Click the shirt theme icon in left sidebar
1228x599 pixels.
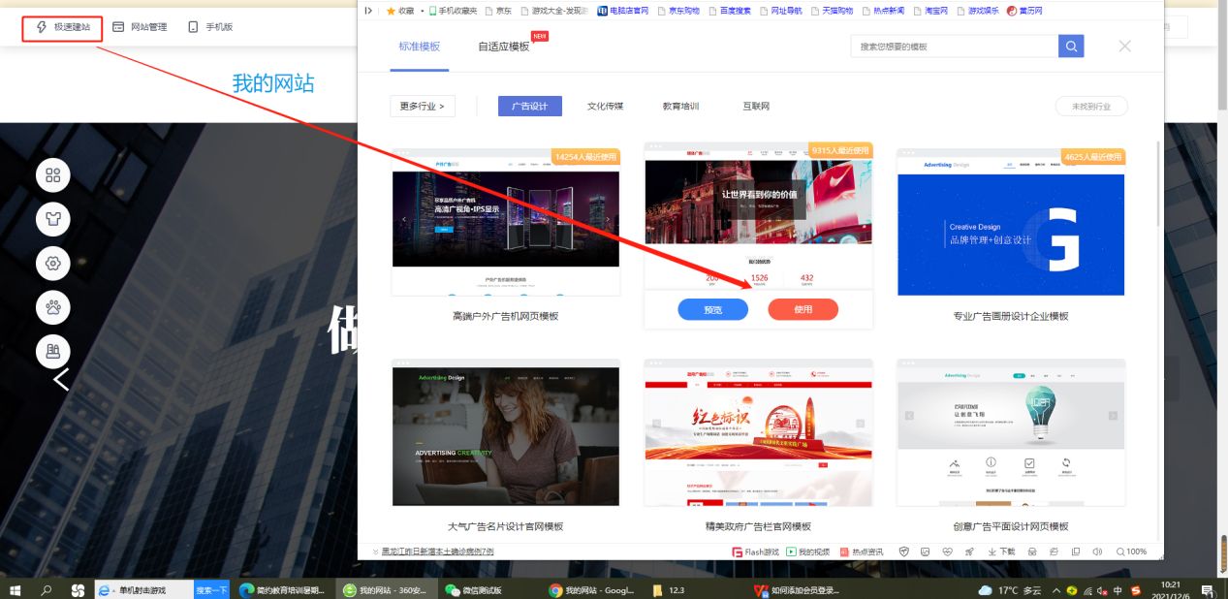[53, 219]
